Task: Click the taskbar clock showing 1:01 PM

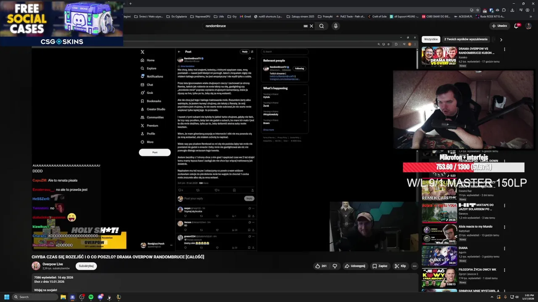Action: 528,297
